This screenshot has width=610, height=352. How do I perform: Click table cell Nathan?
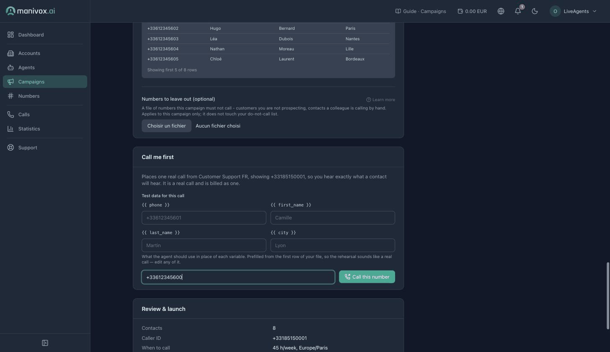click(x=217, y=49)
